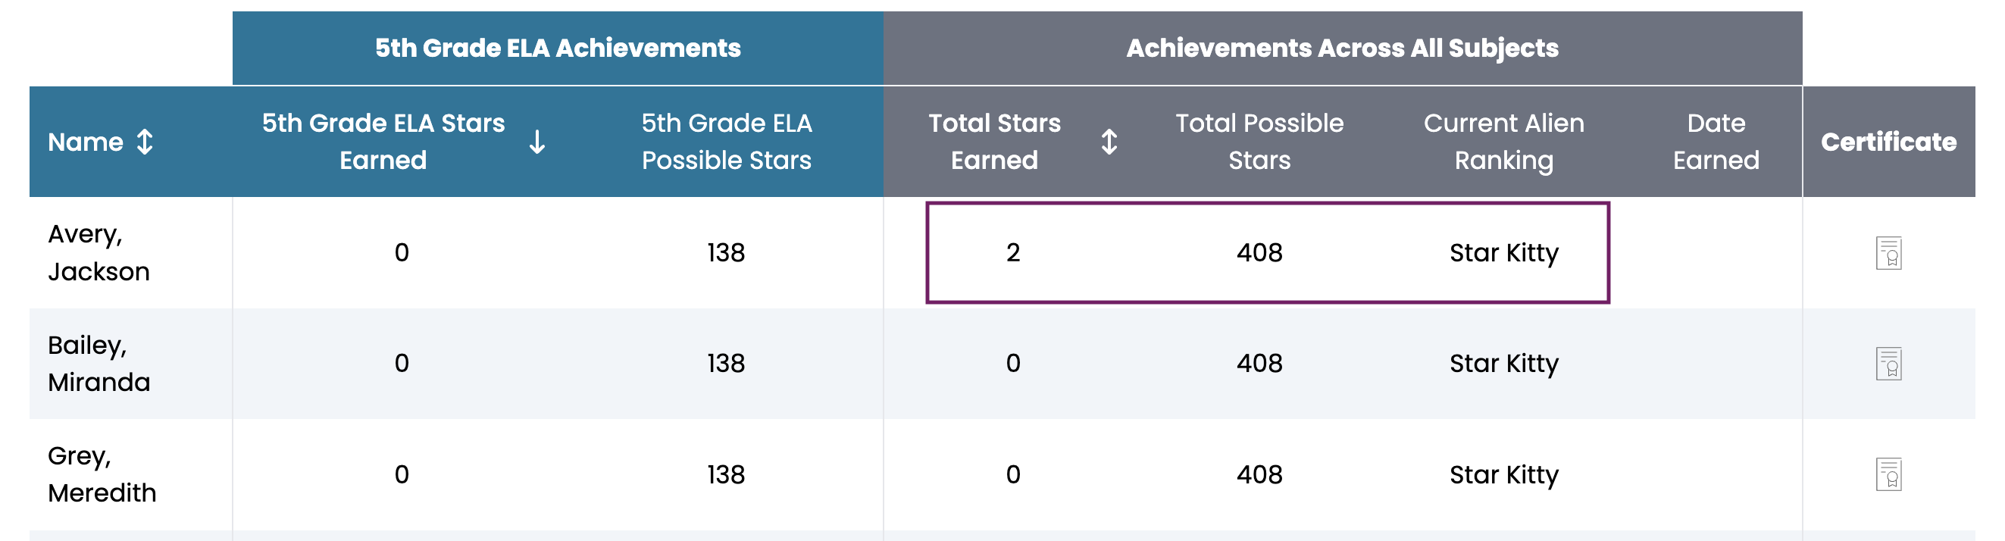
Task: Select the 5th Grade ELA Stars Earned header
Action: point(383,142)
